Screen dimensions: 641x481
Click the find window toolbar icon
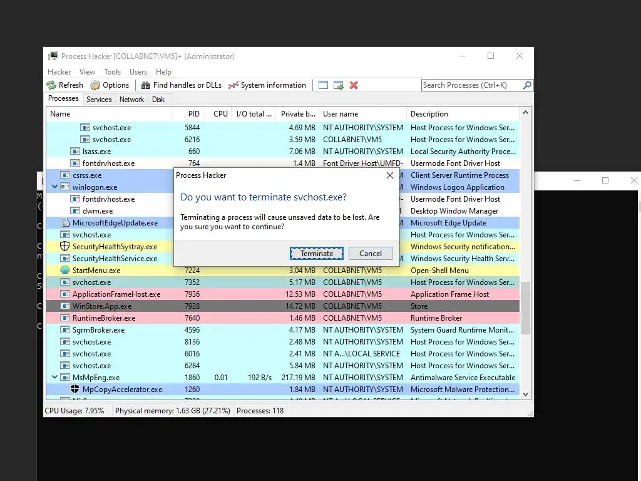(x=323, y=85)
